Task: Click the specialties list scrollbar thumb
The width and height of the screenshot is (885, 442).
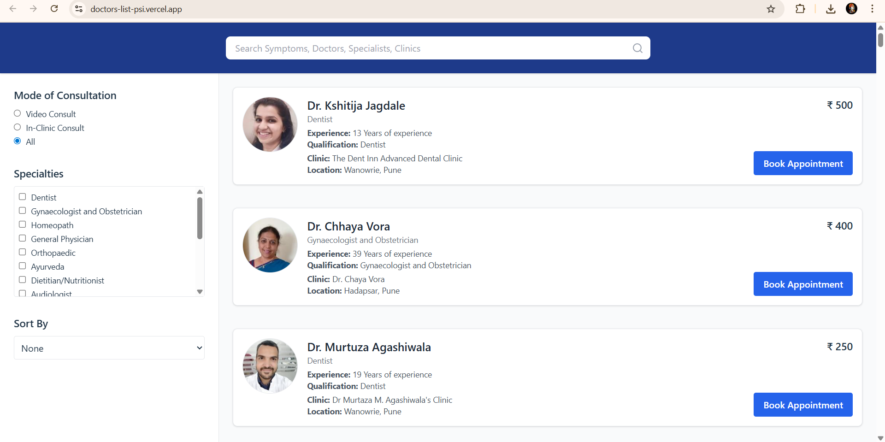Action: [200, 218]
